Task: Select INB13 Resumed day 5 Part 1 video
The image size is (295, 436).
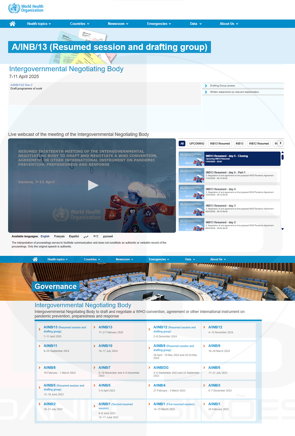Action: [230, 175]
